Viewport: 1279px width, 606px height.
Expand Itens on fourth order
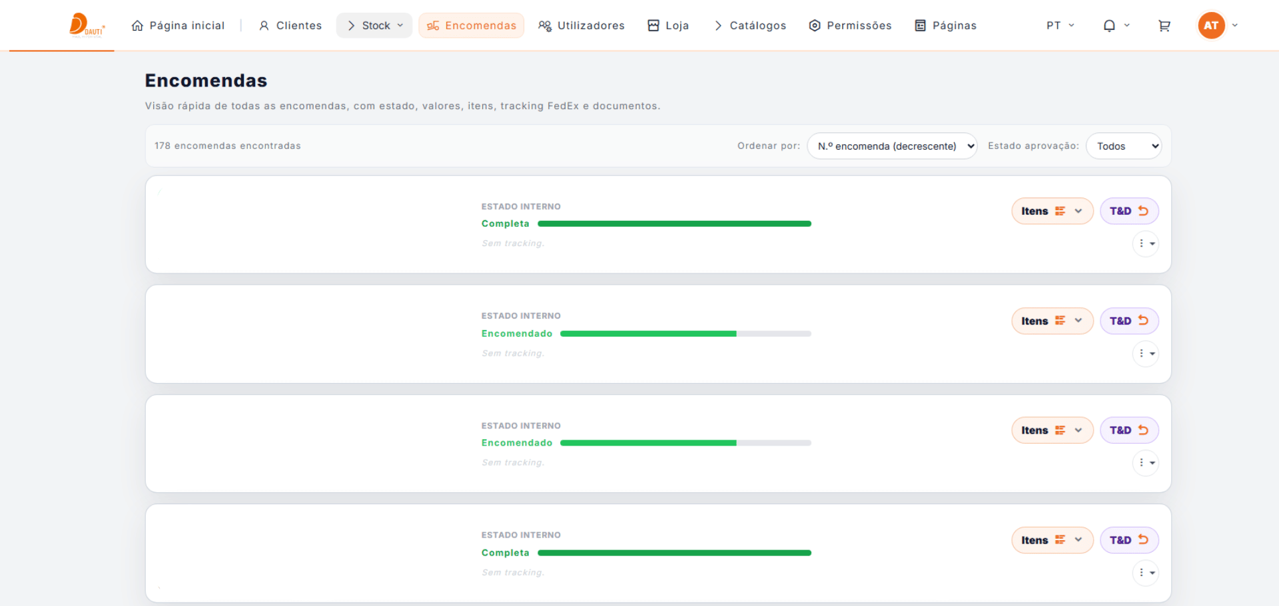click(x=1051, y=540)
